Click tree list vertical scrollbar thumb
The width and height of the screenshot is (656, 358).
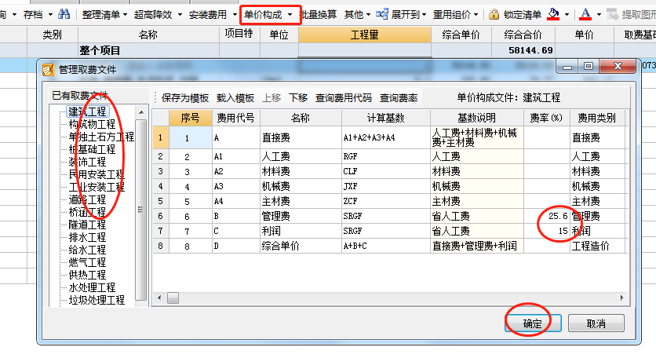coord(141,210)
